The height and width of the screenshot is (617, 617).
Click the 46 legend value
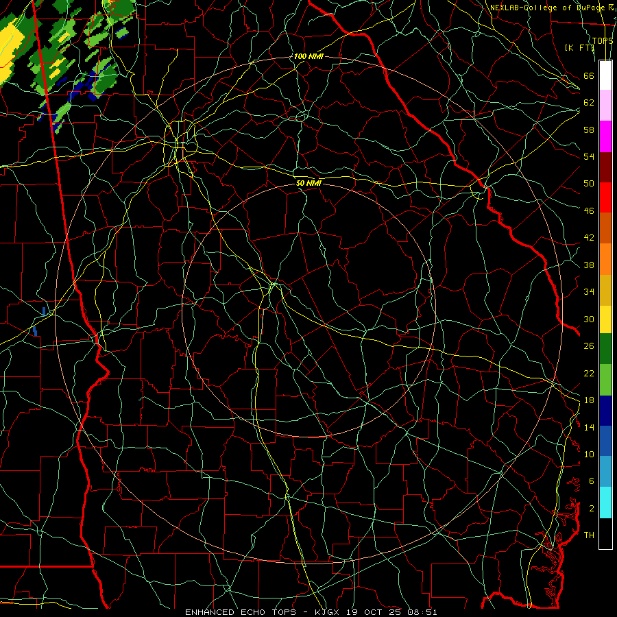pyautogui.click(x=589, y=210)
